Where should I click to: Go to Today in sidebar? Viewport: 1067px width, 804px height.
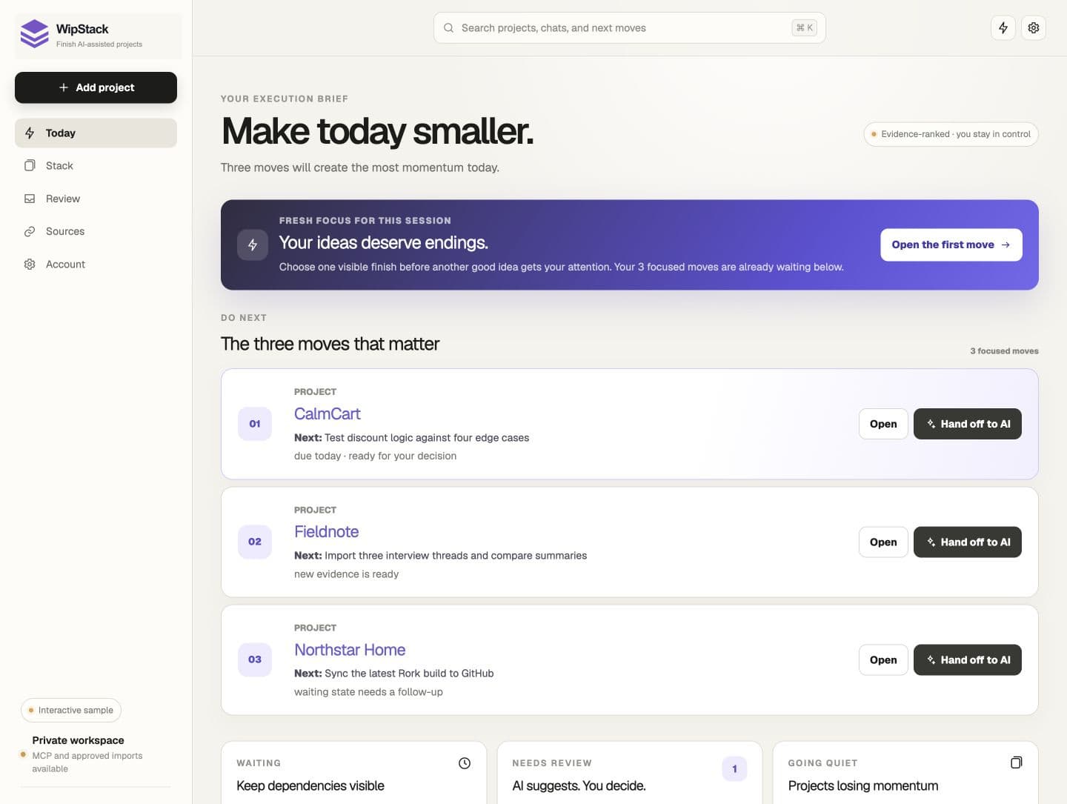pos(96,133)
